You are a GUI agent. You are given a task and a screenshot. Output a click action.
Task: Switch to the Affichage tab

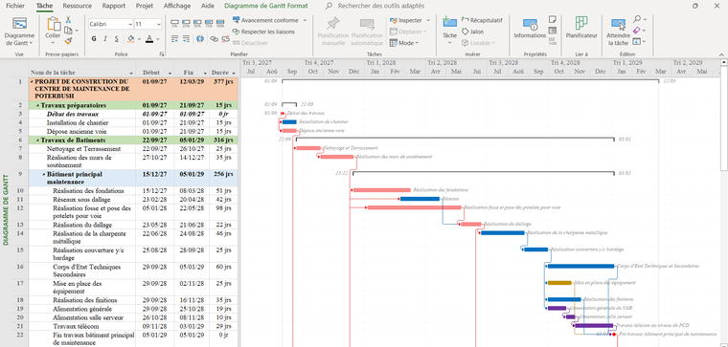pyautogui.click(x=177, y=6)
